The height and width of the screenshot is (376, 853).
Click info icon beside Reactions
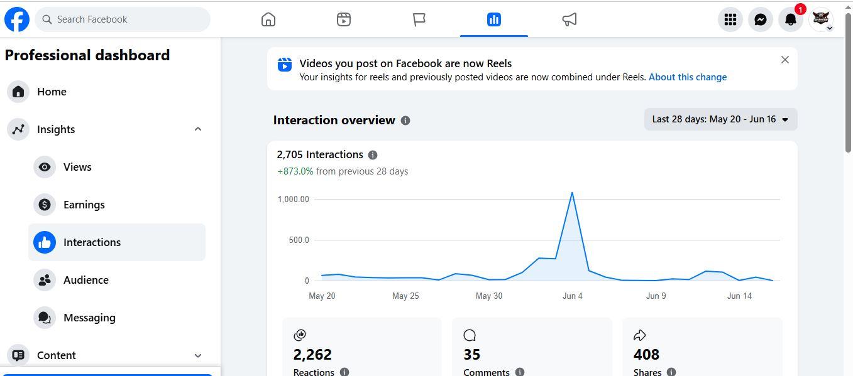(344, 372)
